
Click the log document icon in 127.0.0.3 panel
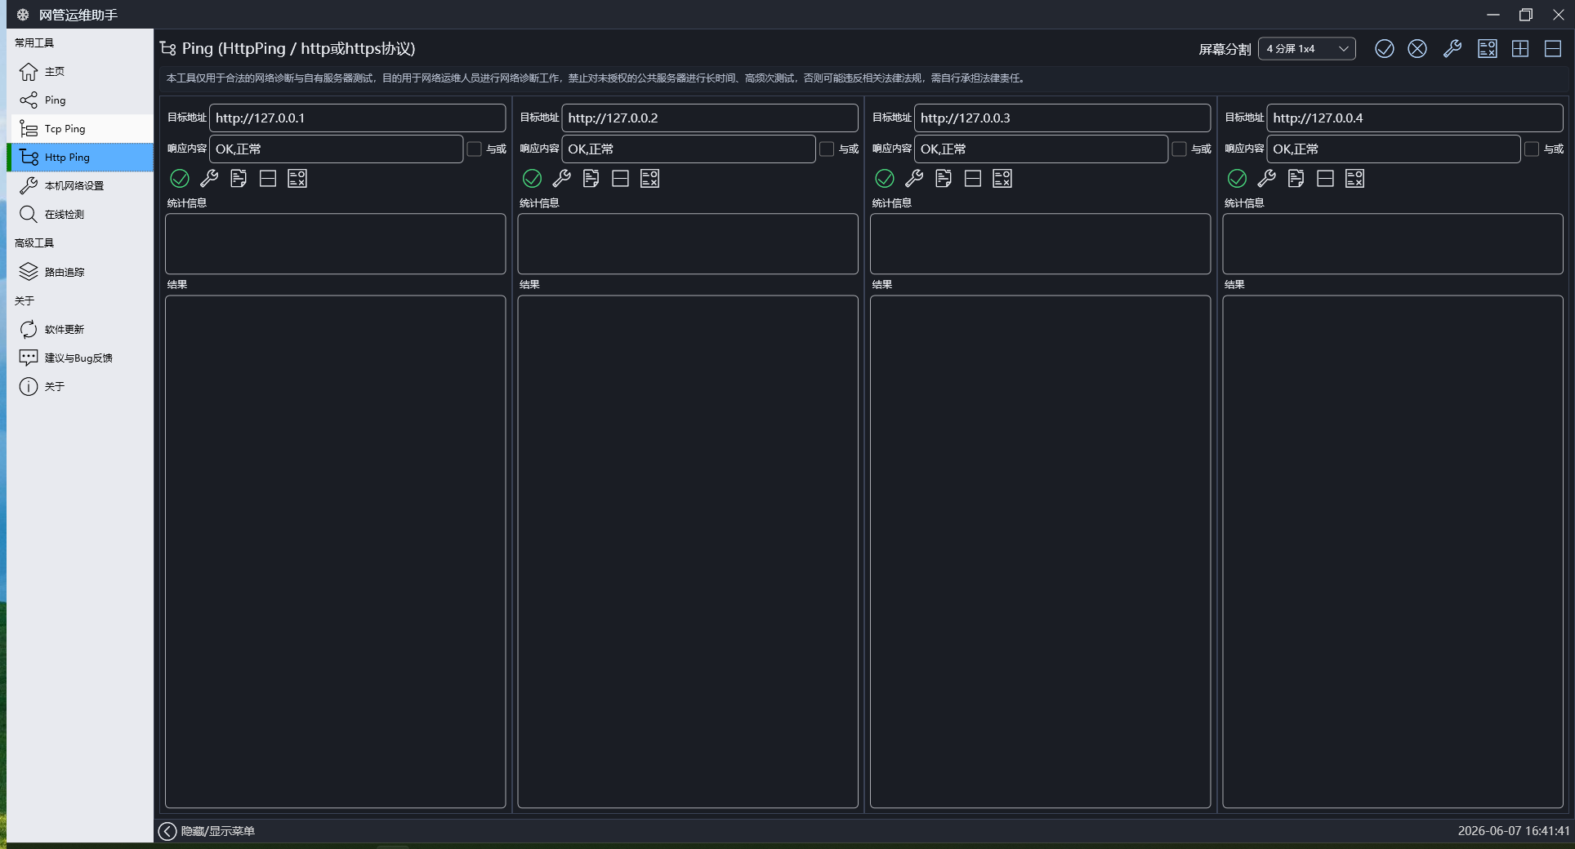pos(944,178)
